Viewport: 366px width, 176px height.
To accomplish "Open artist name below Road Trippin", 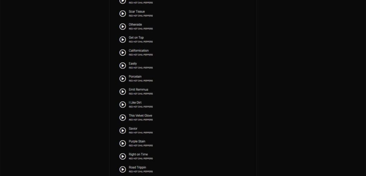I will pyautogui.click(x=141, y=172).
